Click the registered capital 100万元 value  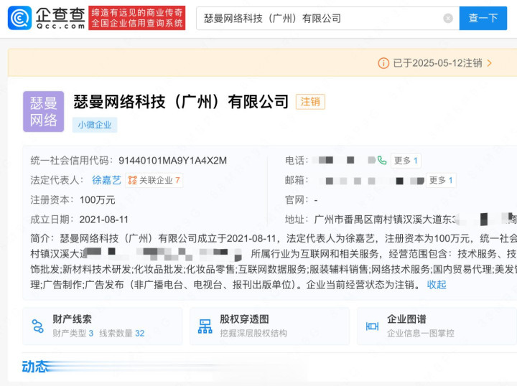97,200
